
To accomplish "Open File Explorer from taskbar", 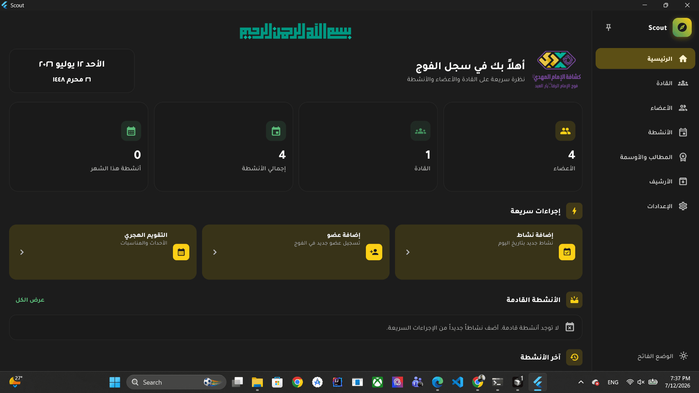I will click(257, 382).
